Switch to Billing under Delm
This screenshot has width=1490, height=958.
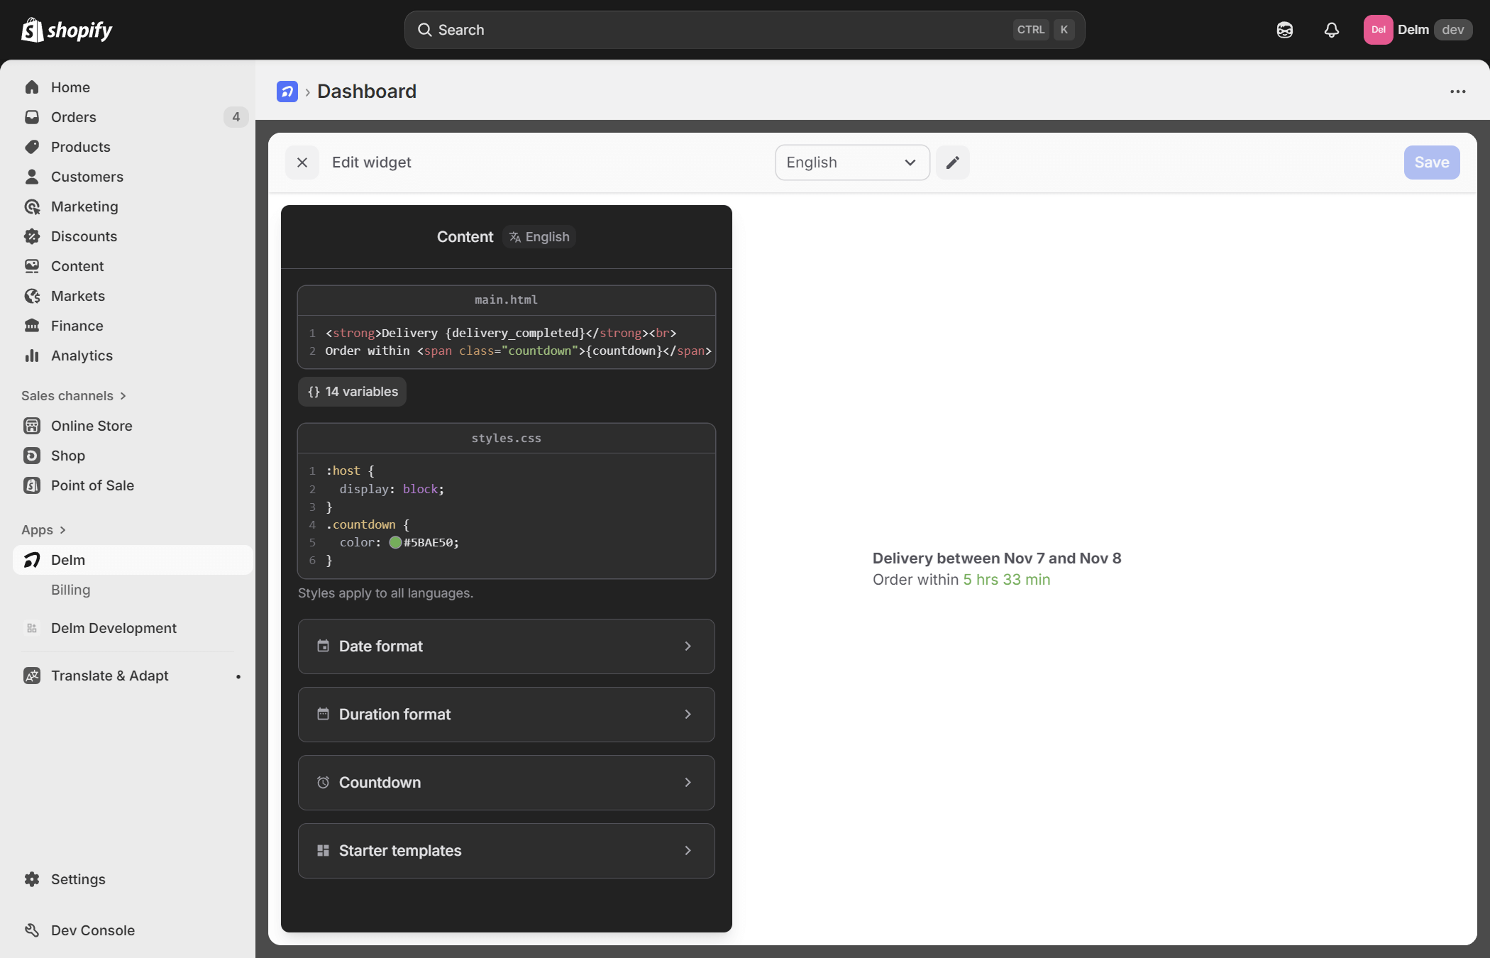tap(70, 590)
